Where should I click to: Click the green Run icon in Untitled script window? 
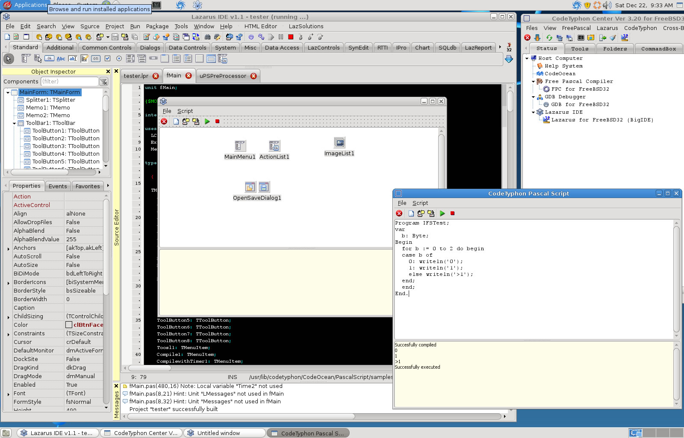(207, 121)
